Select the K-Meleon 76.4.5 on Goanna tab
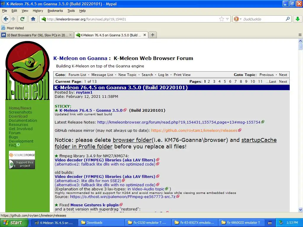Viewport: 303px width, 227px height. pyautogui.click(x=112, y=35)
